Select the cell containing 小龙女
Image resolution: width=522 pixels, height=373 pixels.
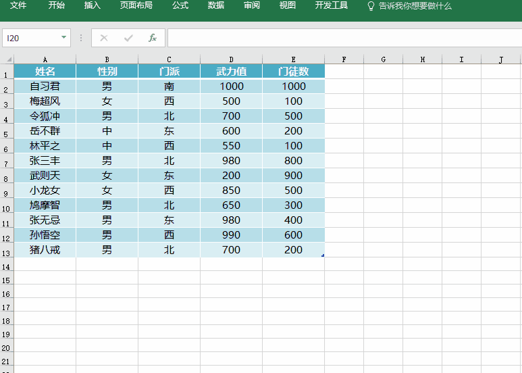[45, 191]
